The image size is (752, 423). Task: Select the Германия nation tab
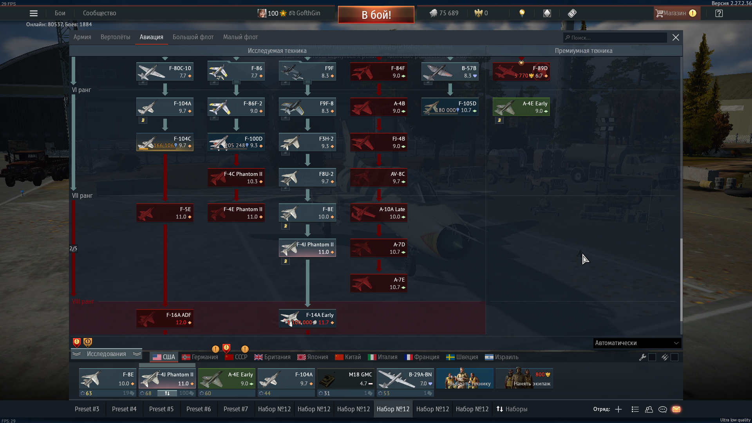[x=200, y=357]
